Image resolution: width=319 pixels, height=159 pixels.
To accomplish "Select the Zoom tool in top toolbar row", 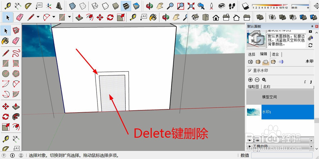I will coord(170,6).
